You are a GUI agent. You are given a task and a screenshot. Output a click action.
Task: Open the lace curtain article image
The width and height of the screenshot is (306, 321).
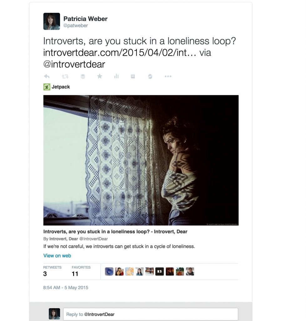pos(141,160)
